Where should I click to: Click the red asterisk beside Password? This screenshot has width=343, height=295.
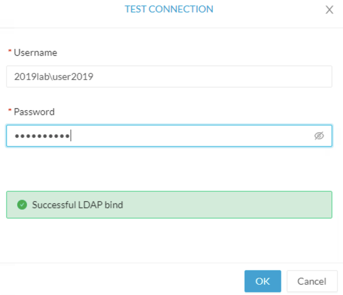click(x=10, y=110)
